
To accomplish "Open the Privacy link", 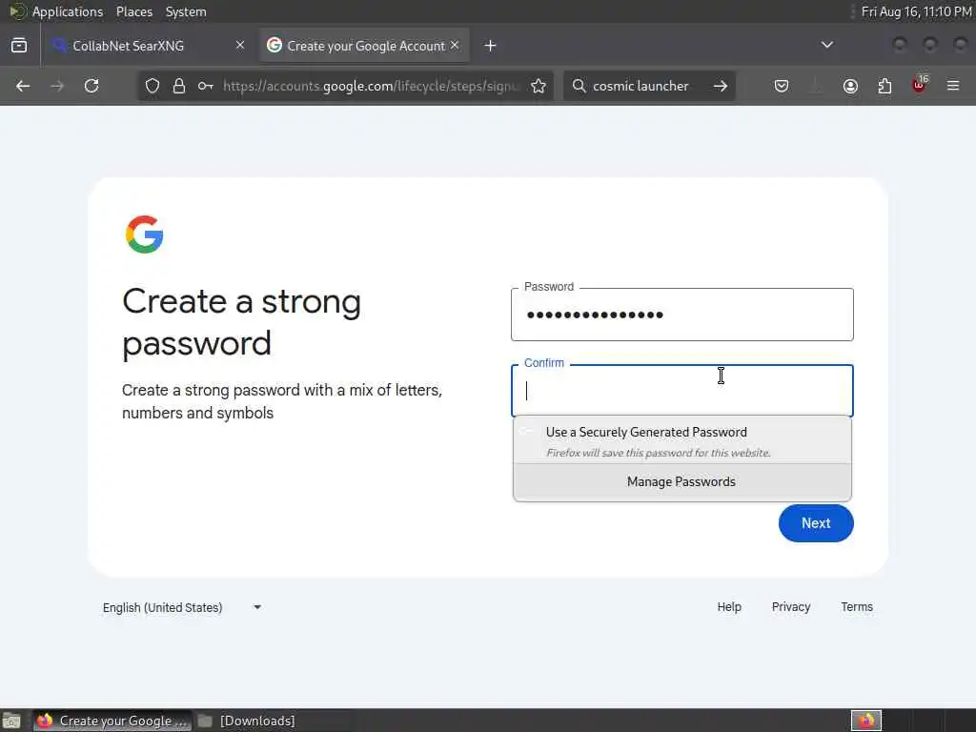I will coord(791,607).
